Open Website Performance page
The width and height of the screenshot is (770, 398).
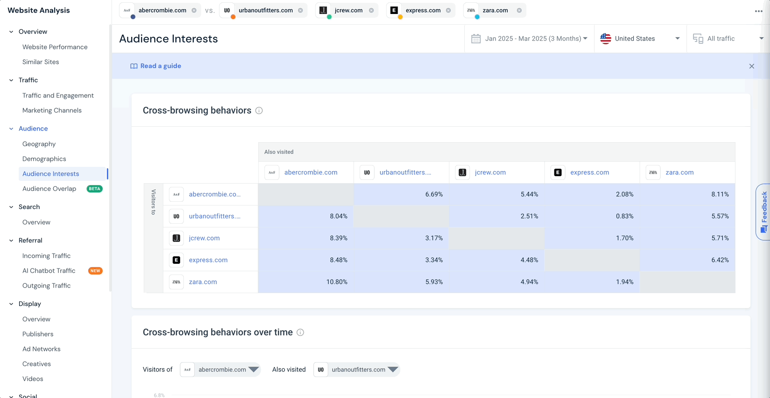pyautogui.click(x=55, y=47)
